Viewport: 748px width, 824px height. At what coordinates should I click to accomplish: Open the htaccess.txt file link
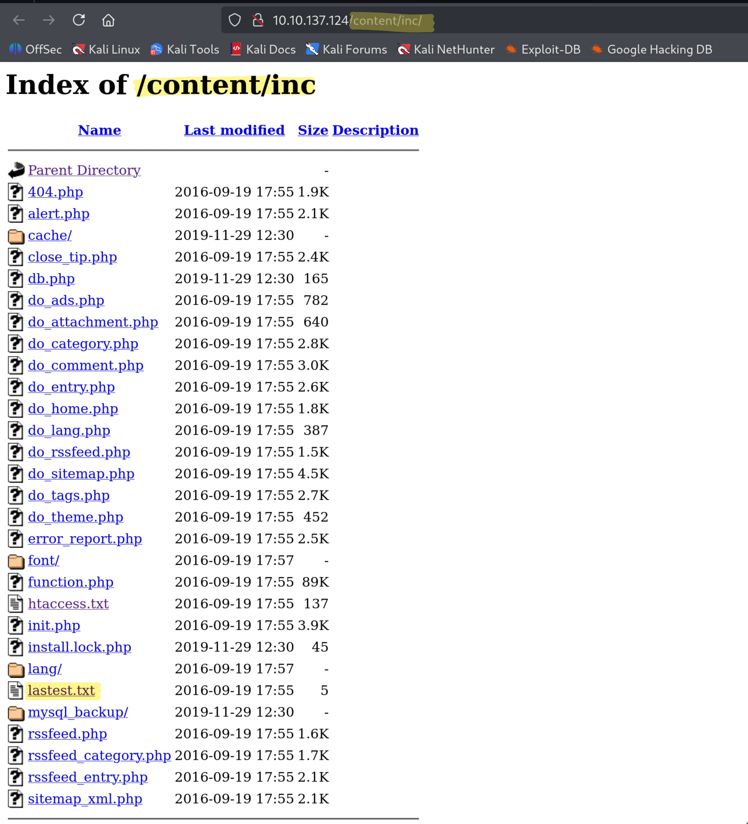pyautogui.click(x=68, y=604)
